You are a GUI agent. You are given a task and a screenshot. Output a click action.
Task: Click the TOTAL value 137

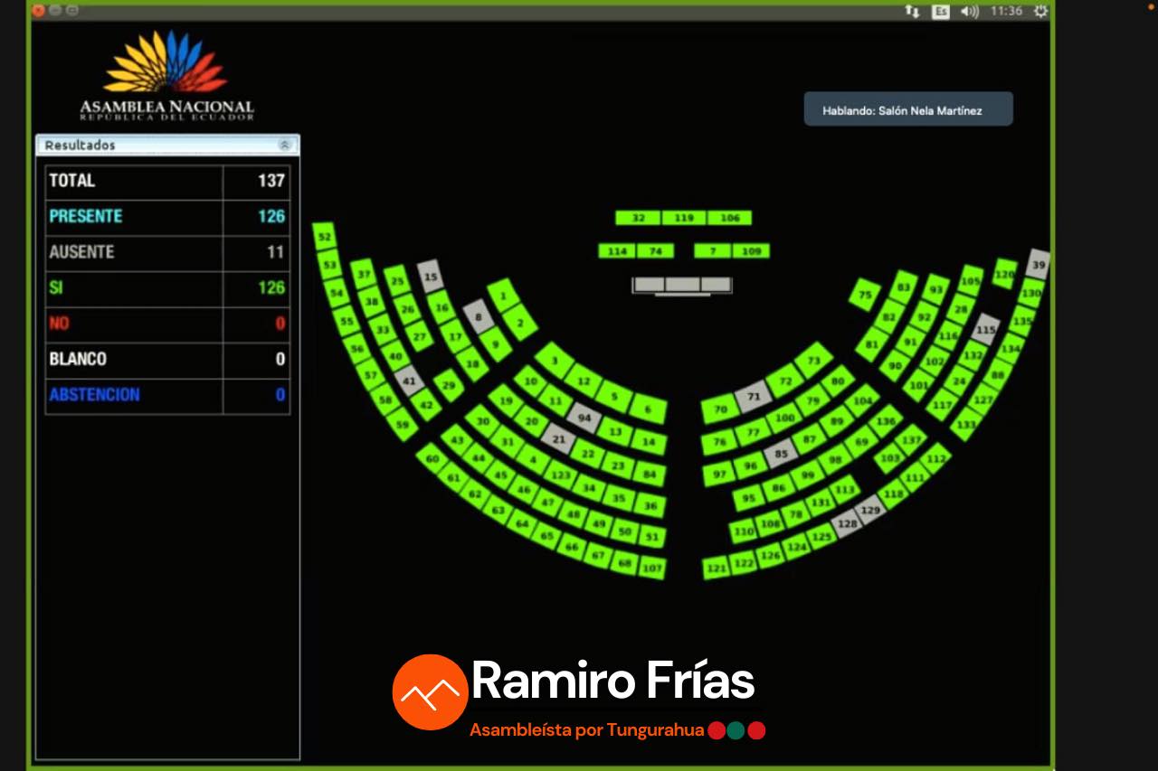pos(271,181)
